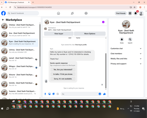Choose a GIF icon
This screenshot has height=118, width=147.
click(58, 94)
